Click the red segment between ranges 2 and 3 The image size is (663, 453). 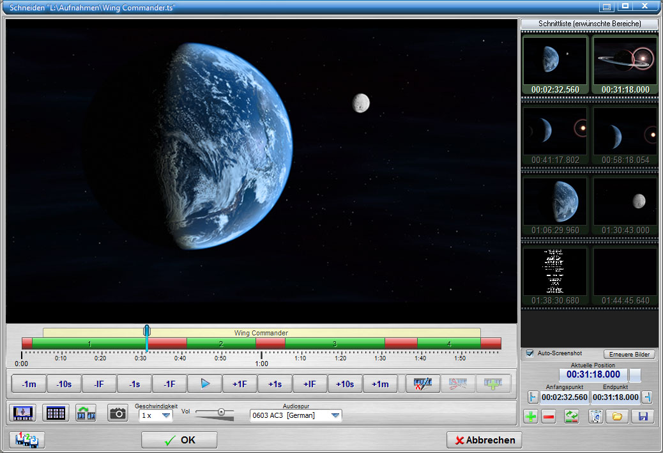[x=271, y=344]
